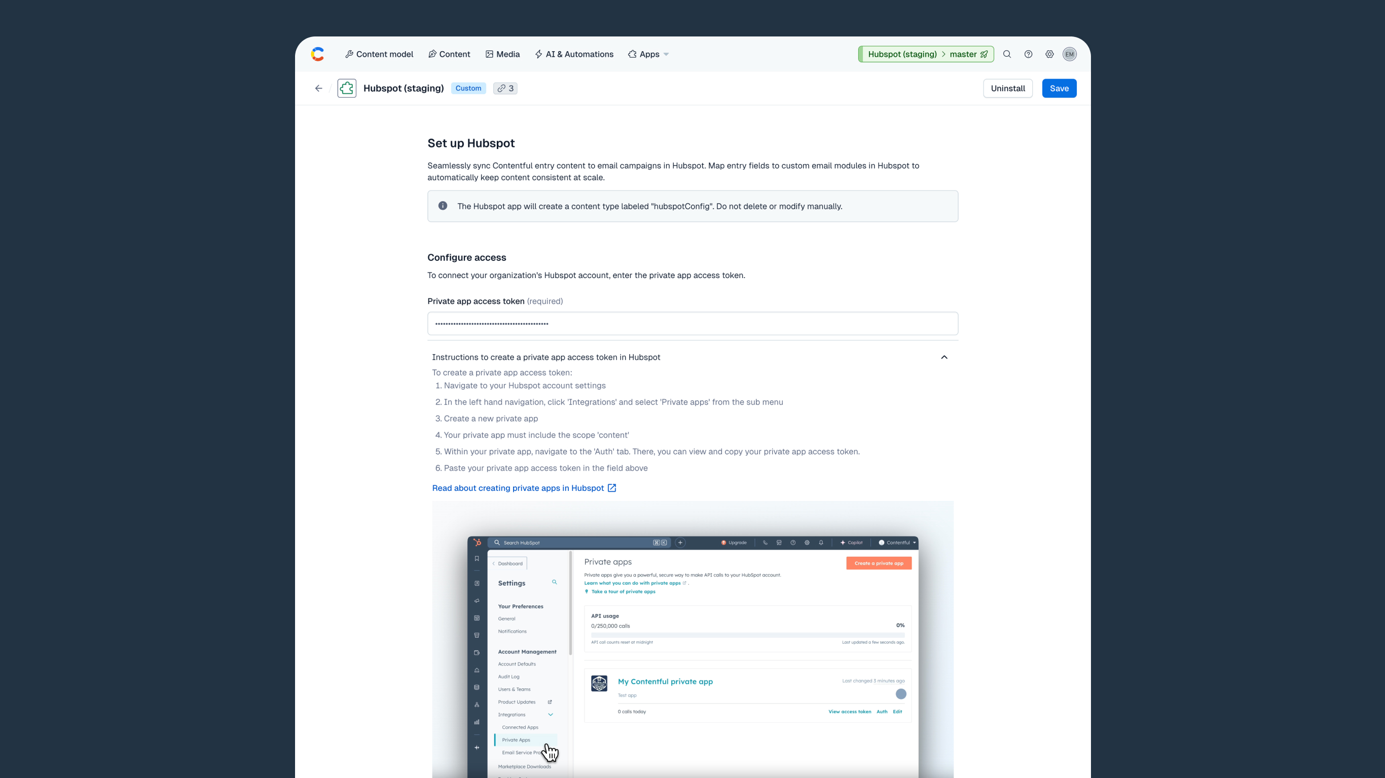
Task: Open the Hubspot (staging) master environment switcher
Action: coord(926,54)
